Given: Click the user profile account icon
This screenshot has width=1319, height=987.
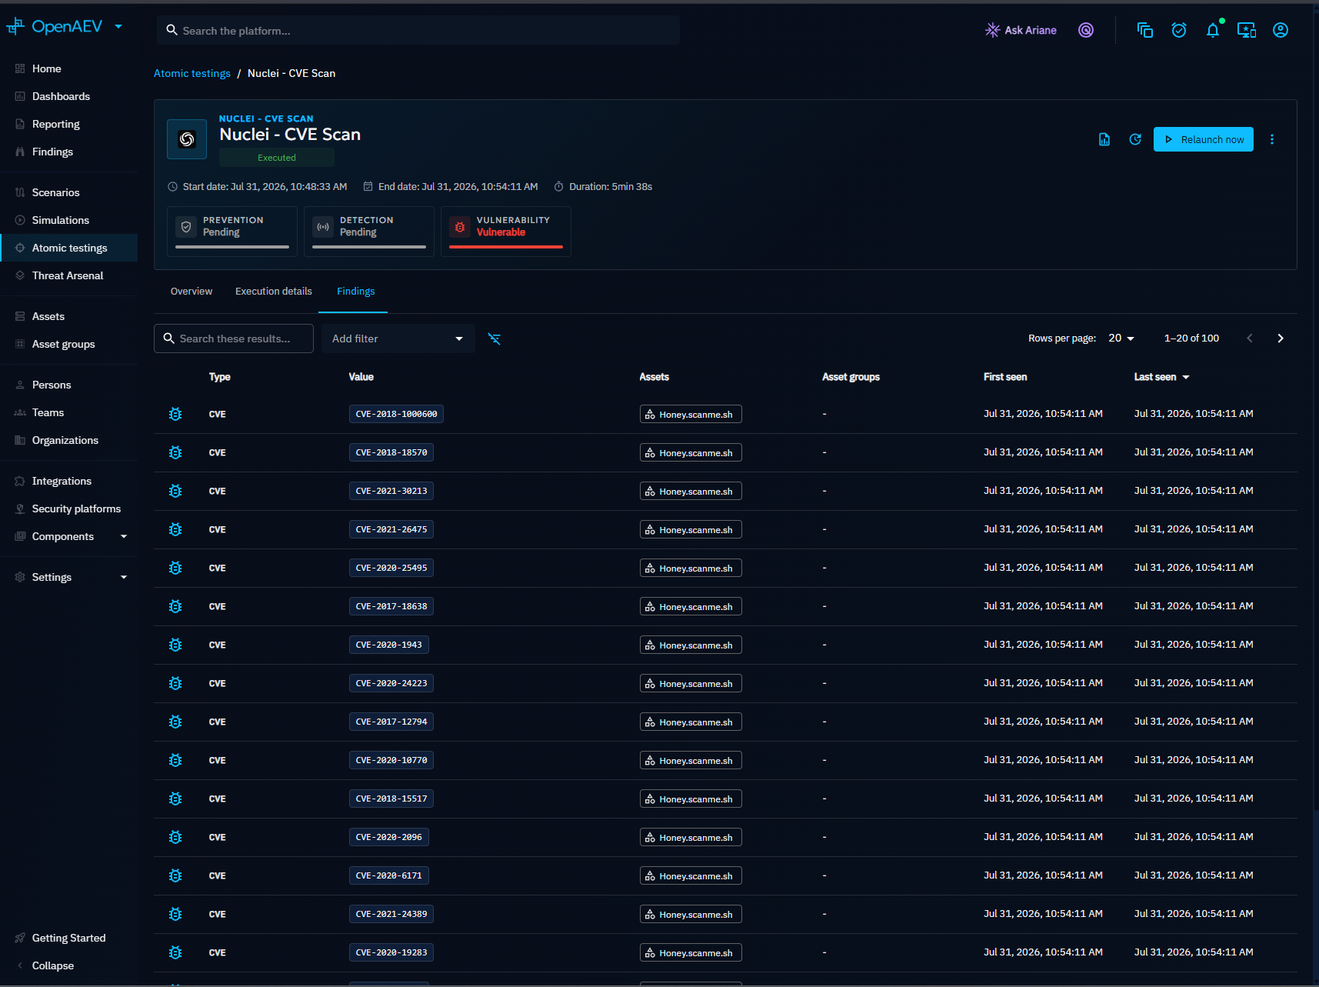Looking at the screenshot, I should (1281, 30).
